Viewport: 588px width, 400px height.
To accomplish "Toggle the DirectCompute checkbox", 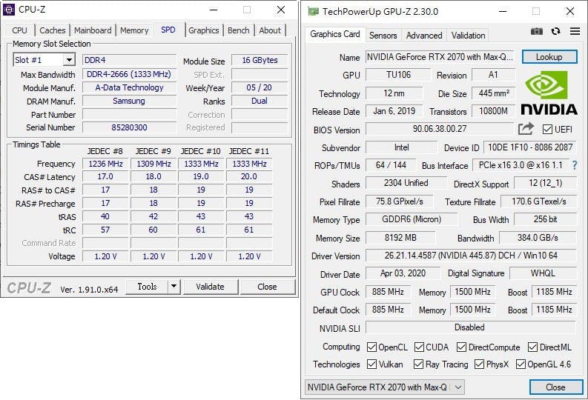I will point(462,347).
